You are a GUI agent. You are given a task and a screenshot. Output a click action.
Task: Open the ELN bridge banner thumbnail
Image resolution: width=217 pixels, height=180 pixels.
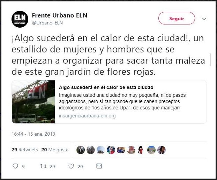[x=33, y=102]
